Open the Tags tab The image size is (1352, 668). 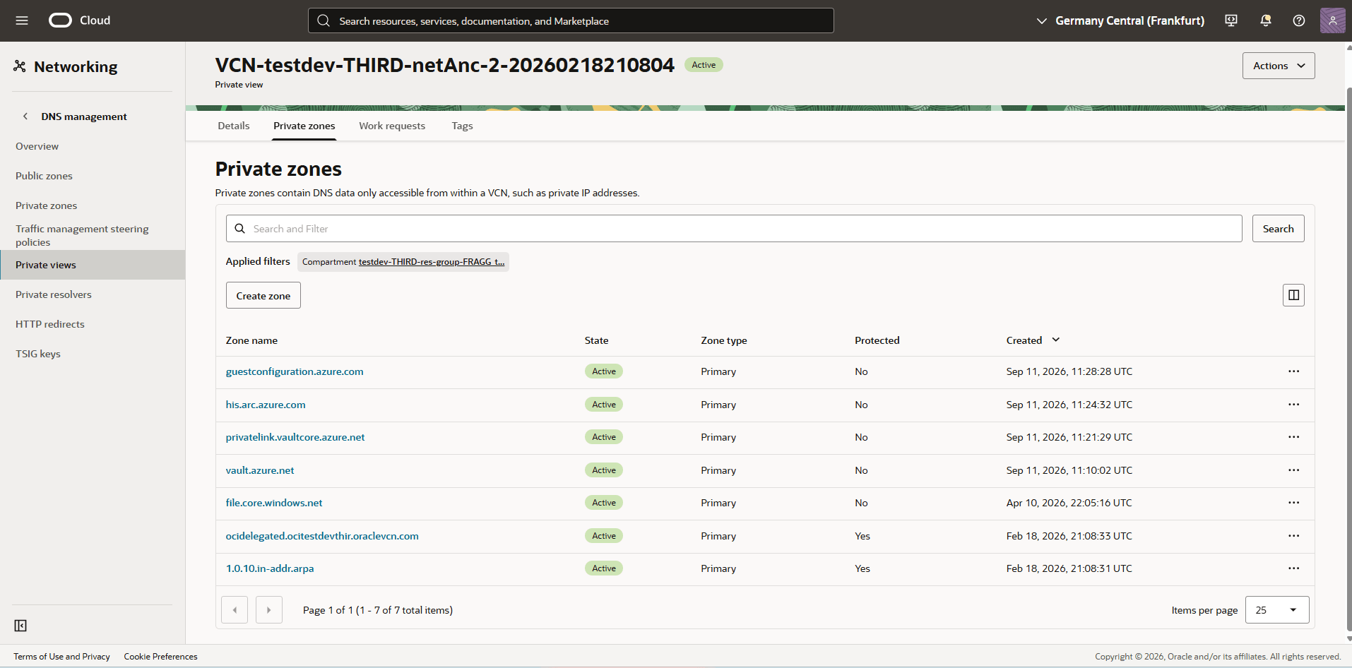[463, 126]
